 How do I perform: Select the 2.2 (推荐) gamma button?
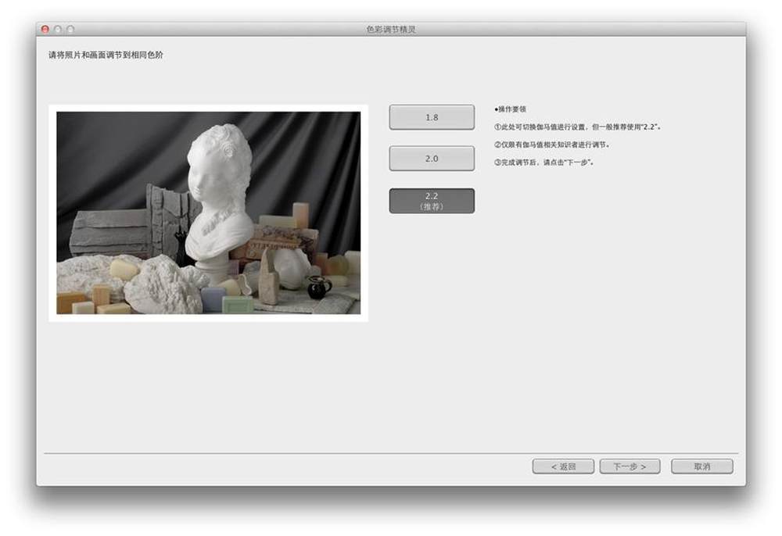pos(432,201)
